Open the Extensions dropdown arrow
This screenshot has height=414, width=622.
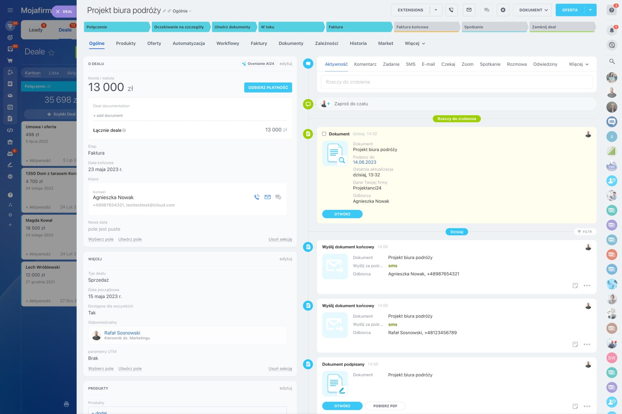click(435, 10)
